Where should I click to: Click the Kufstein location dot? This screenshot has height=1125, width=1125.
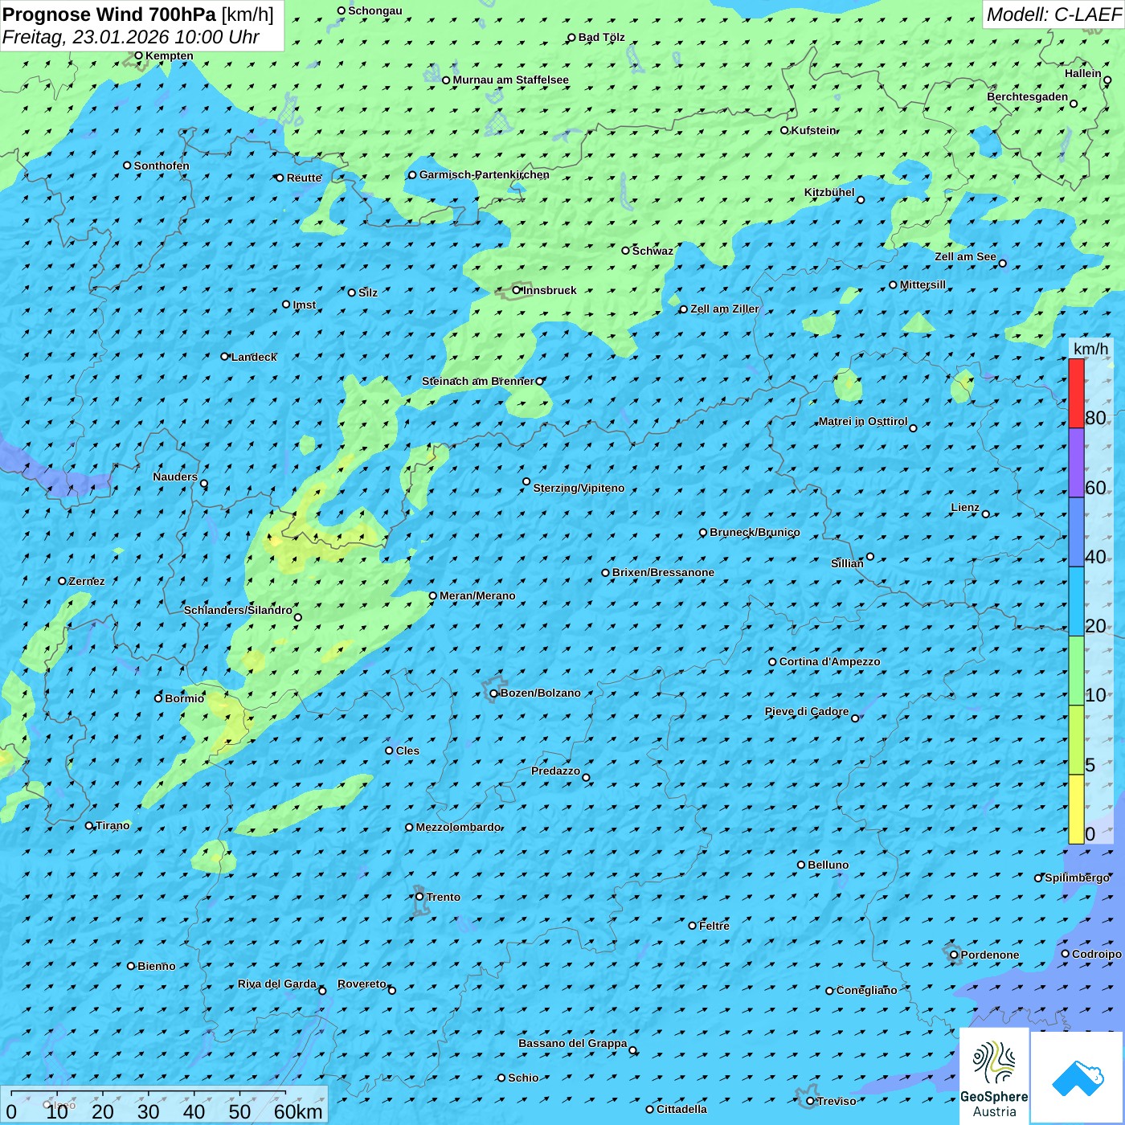[784, 130]
